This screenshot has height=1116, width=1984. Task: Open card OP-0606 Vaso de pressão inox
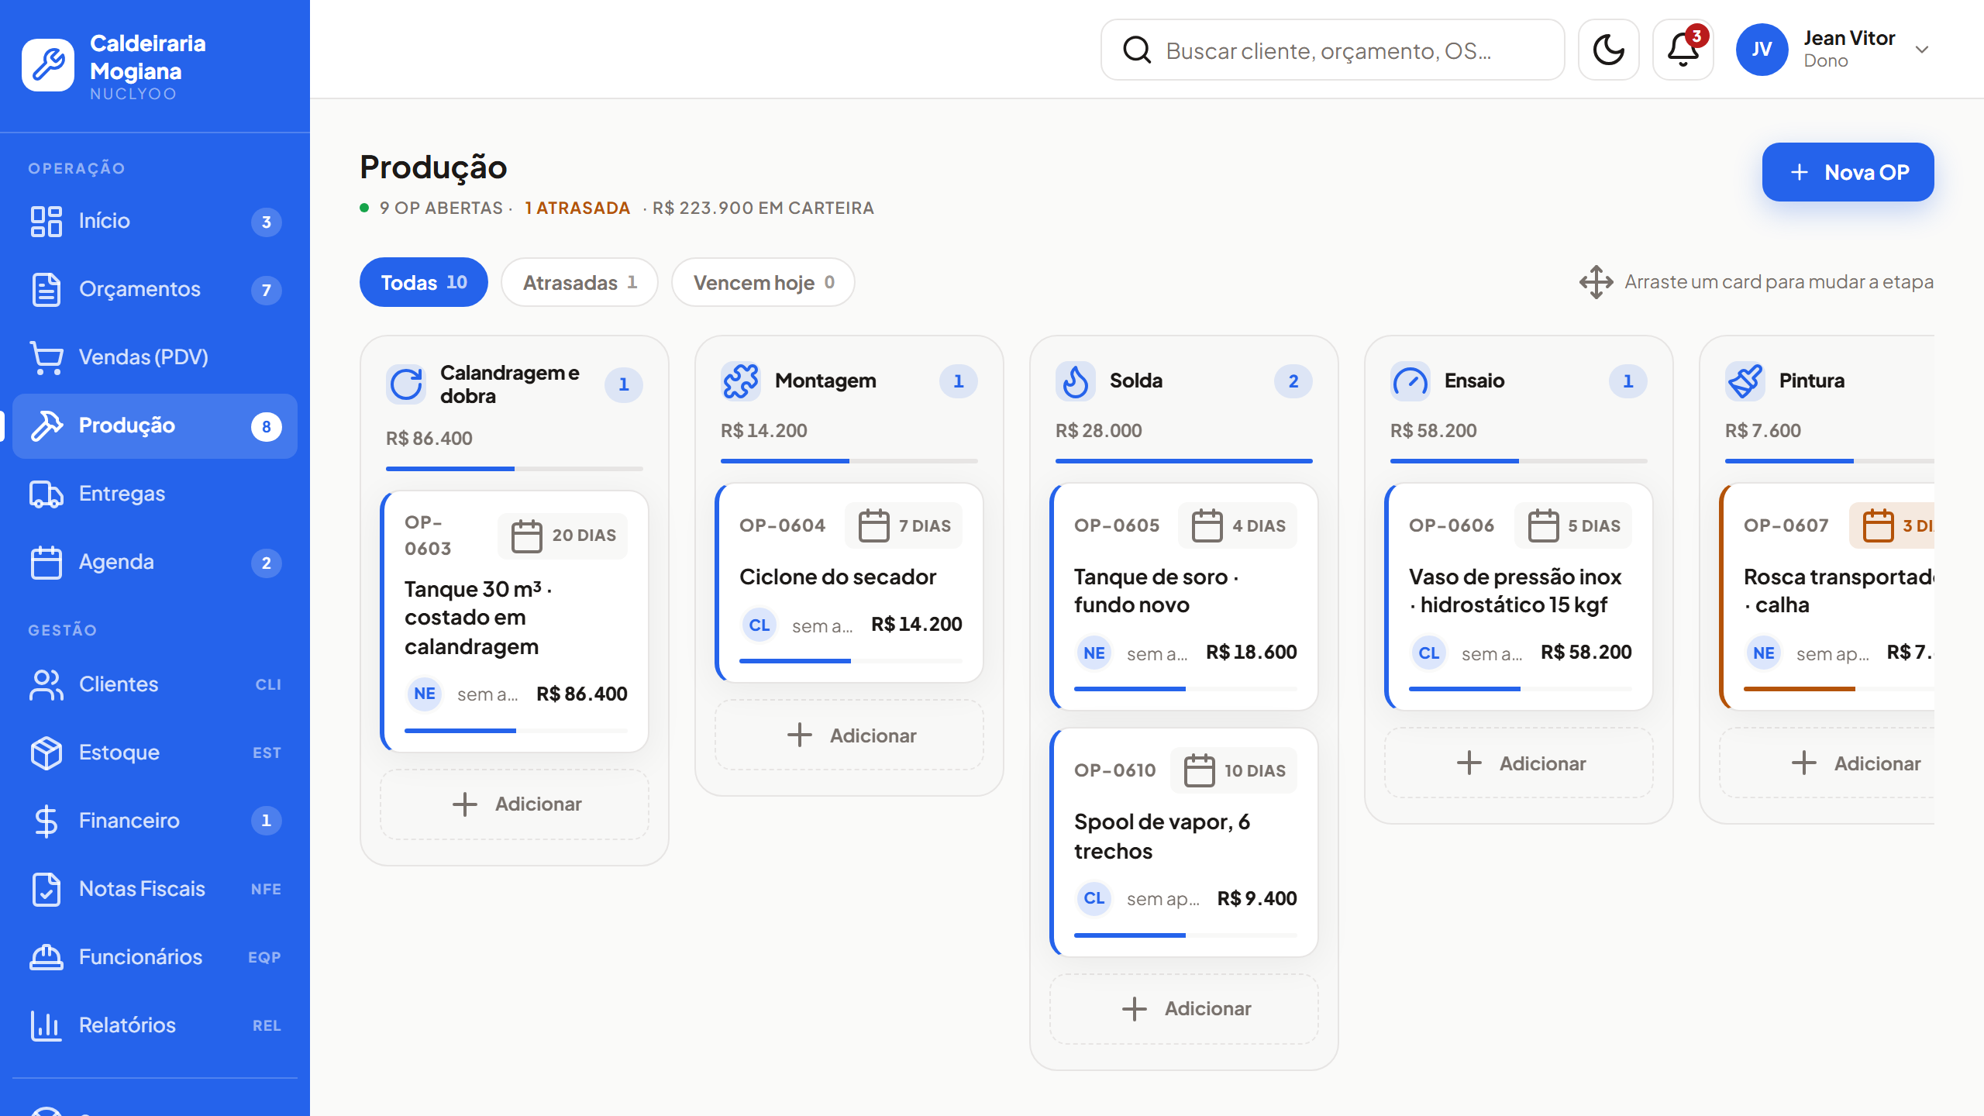1519,597
